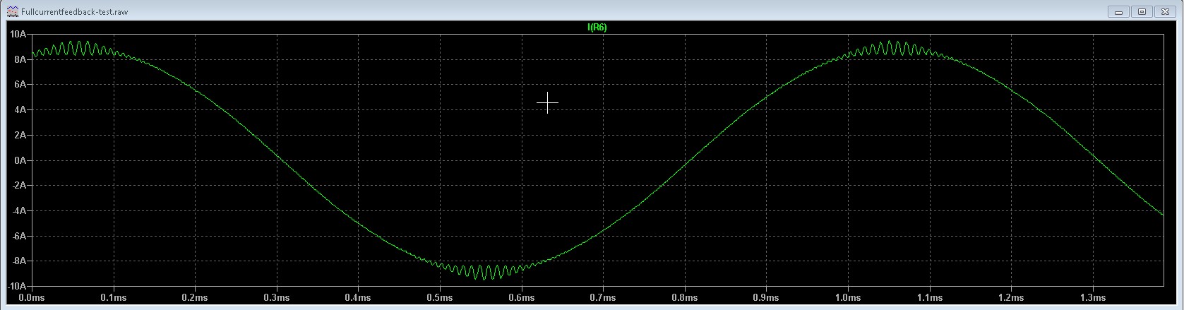Image resolution: width=1184 pixels, height=310 pixels.
Task: Click the -6A vertical axis label
Action: point(19,236)
